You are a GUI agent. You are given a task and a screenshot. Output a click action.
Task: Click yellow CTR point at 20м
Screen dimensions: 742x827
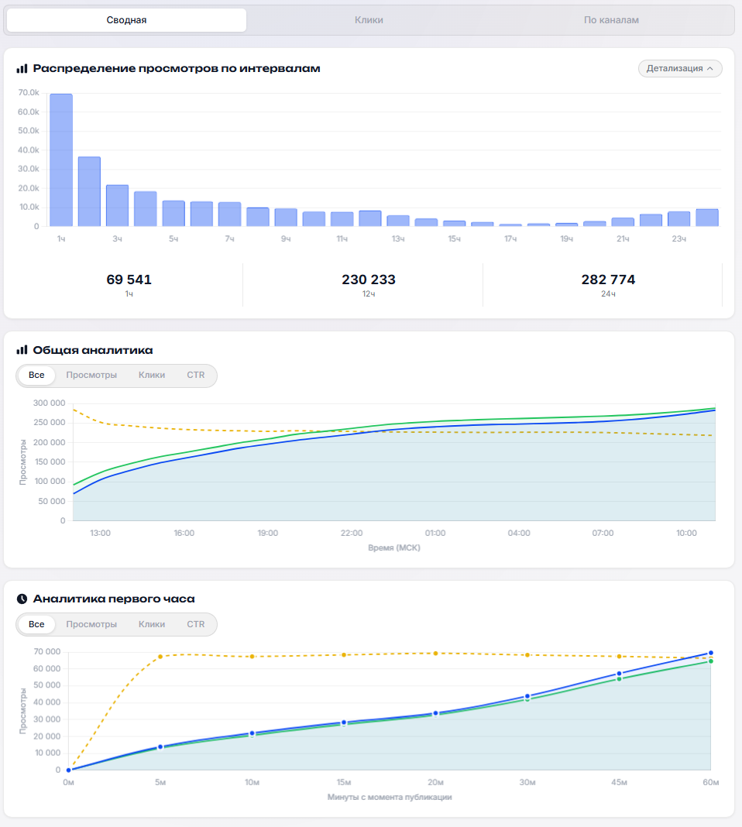coord(435,654)
